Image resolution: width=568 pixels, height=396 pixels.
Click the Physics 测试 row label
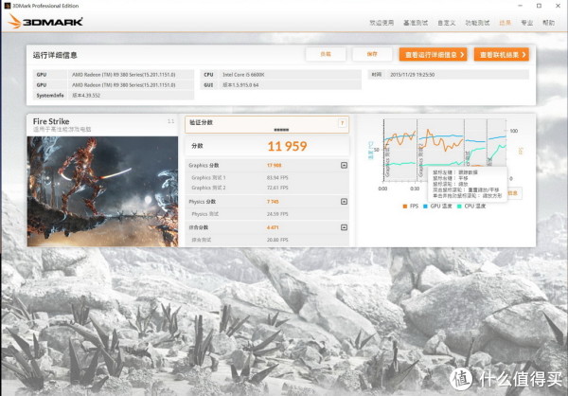click(205, 214)
